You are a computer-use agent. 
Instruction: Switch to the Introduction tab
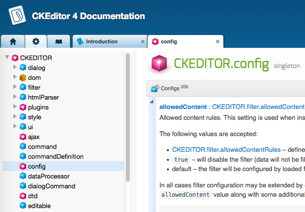[x=110, y=41]
